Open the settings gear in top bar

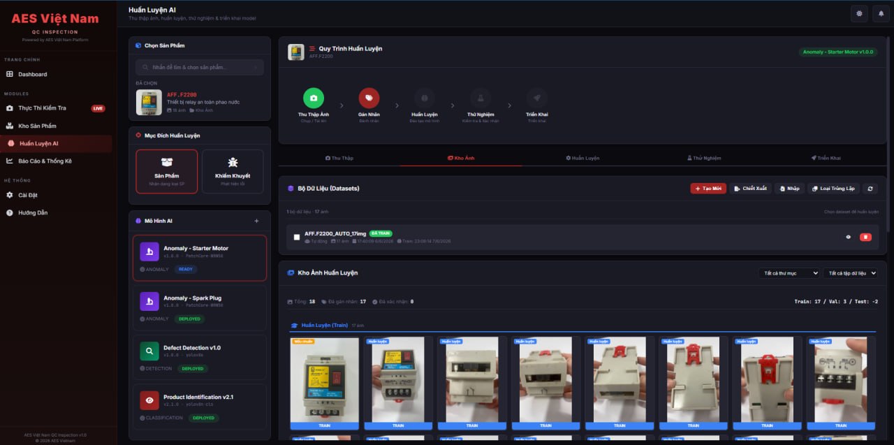(859, 13)
